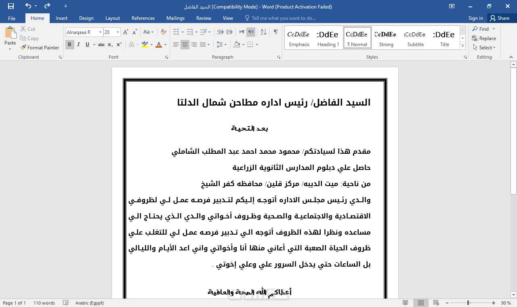Viewport: 517px width, 307px height.
Task: Apply the red font color
Action: click(159, 44)
